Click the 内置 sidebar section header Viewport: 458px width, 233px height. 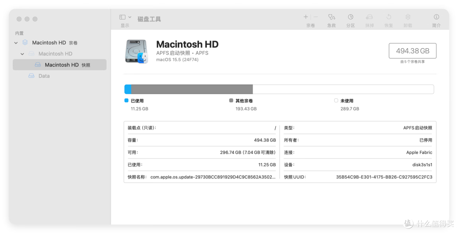pos(19,33)
